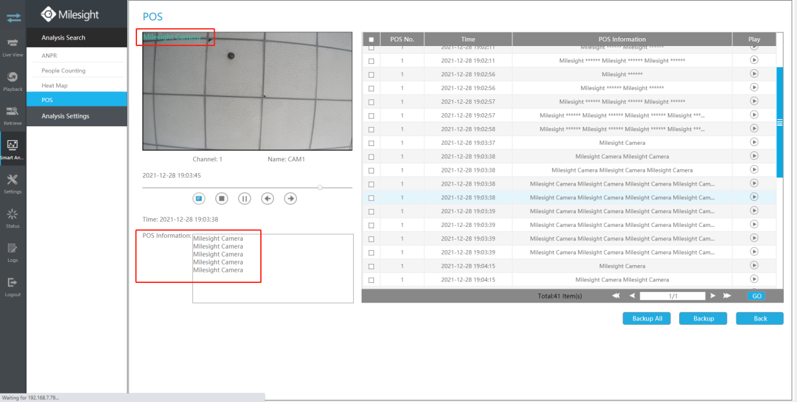797x402 pixels.
Task: Select the 19:03:37 row checkbox
Action: [371, 143]
